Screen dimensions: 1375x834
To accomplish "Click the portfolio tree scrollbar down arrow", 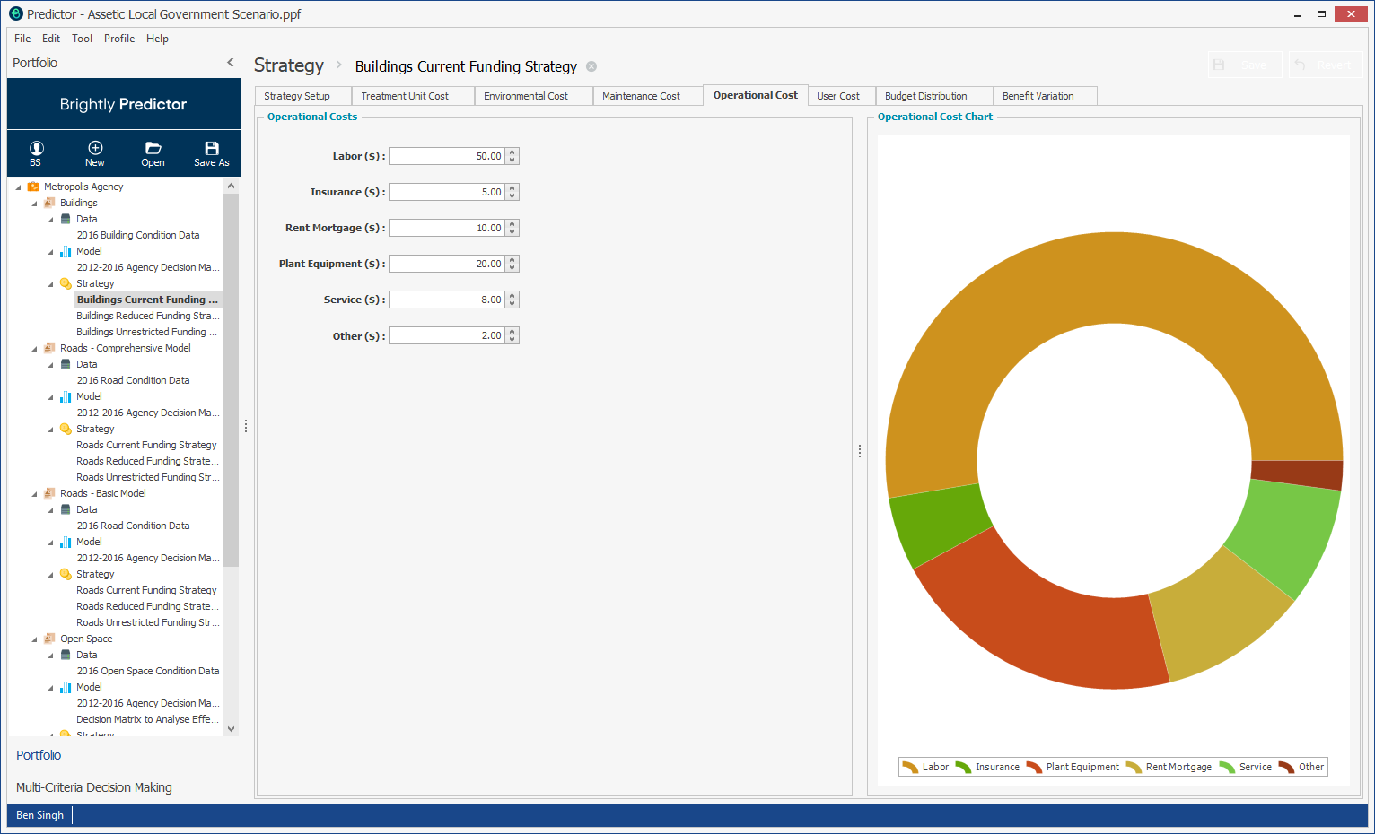I will pos(232,729).
